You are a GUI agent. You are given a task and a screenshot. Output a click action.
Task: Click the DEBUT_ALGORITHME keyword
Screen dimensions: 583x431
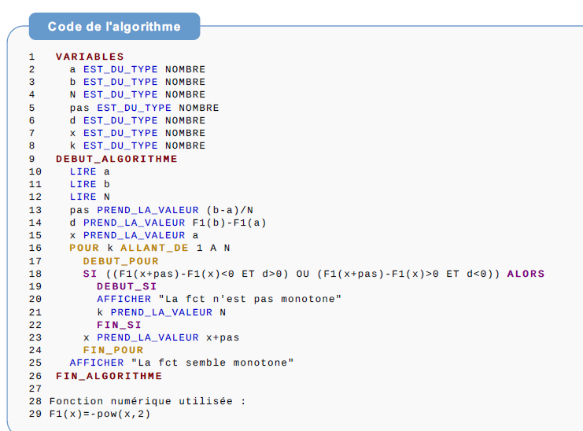116,159
